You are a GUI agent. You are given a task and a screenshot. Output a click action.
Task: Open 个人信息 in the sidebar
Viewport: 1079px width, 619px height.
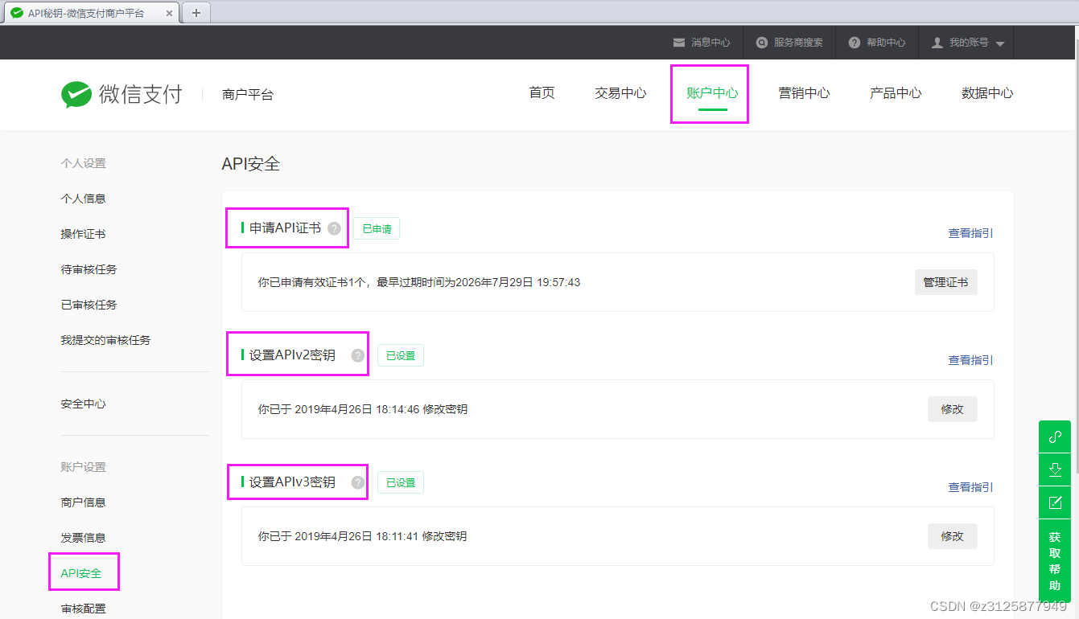click(x=83, y=199)
